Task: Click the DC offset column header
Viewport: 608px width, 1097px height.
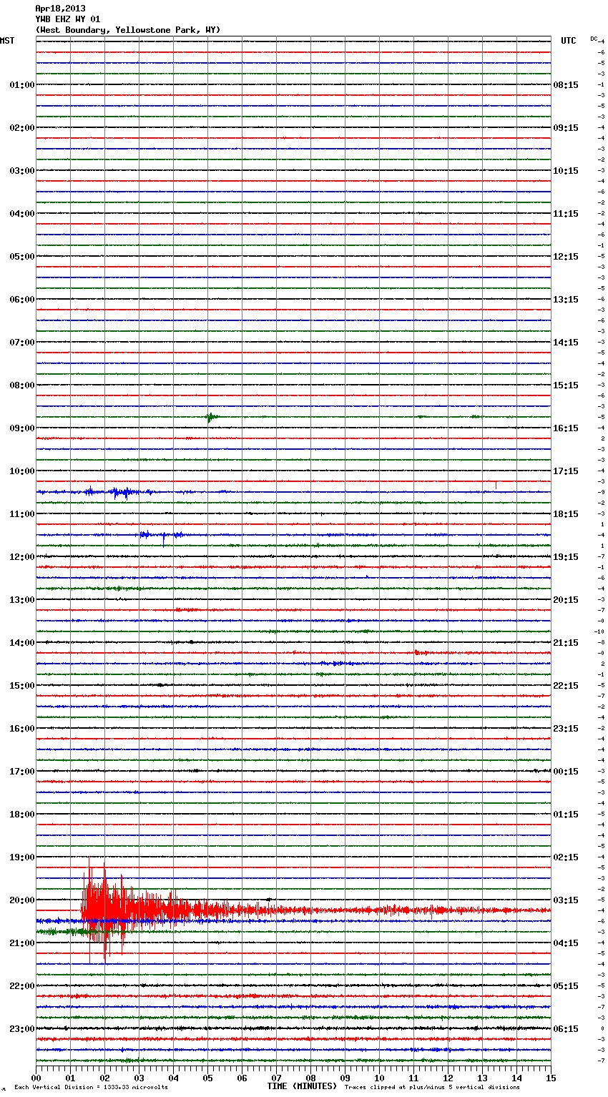Action: click(594, 39)
